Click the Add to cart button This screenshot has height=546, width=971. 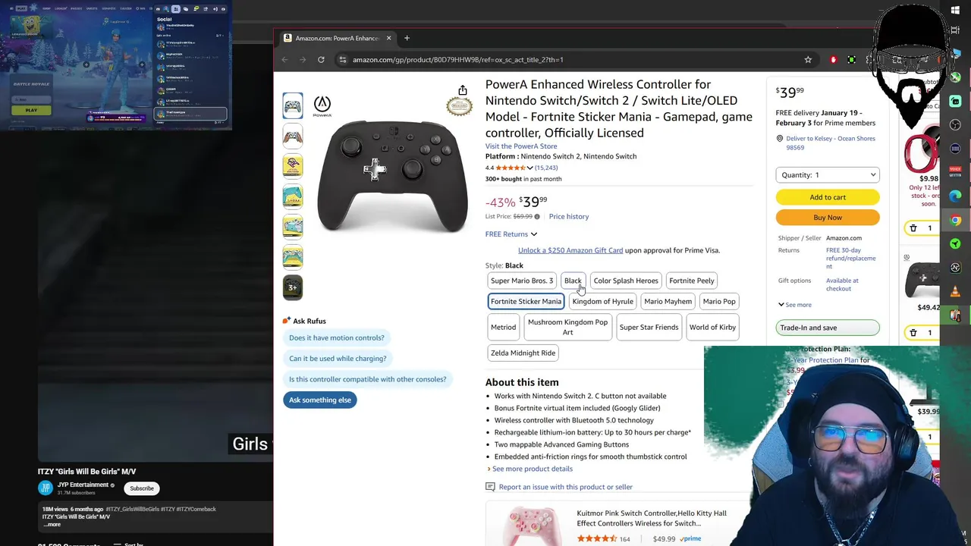pos(828,197)
